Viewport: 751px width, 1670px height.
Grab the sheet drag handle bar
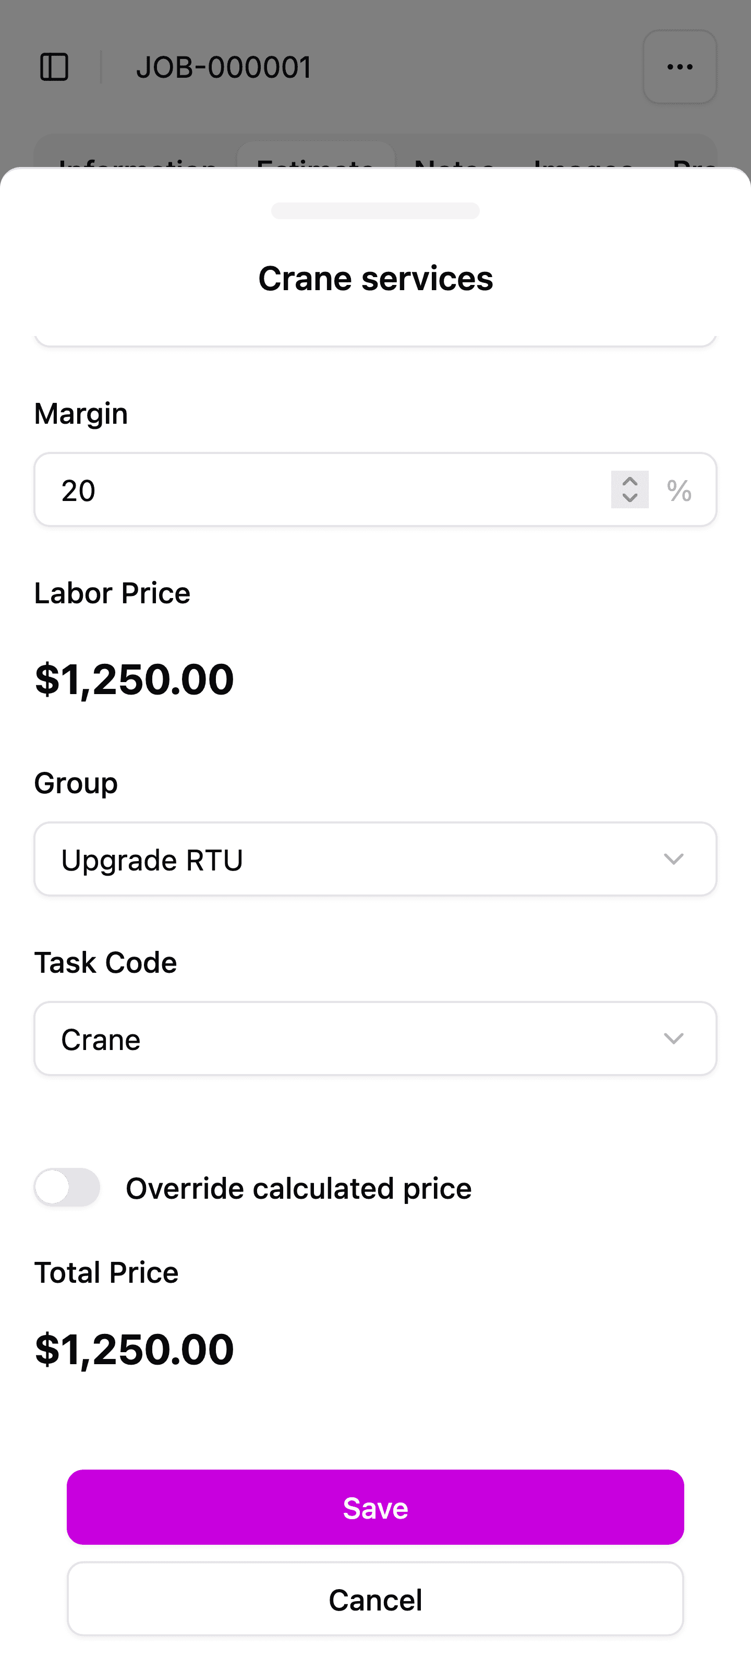click(x=375, y=211)
